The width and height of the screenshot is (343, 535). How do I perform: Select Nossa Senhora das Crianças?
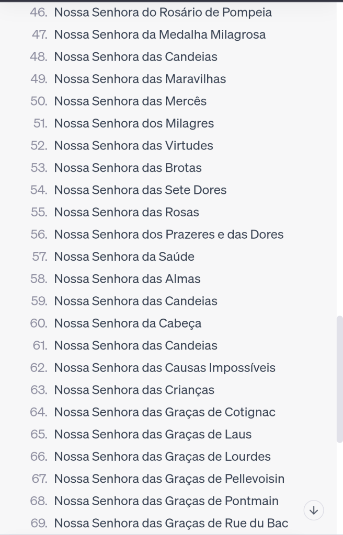click(134, 390)
